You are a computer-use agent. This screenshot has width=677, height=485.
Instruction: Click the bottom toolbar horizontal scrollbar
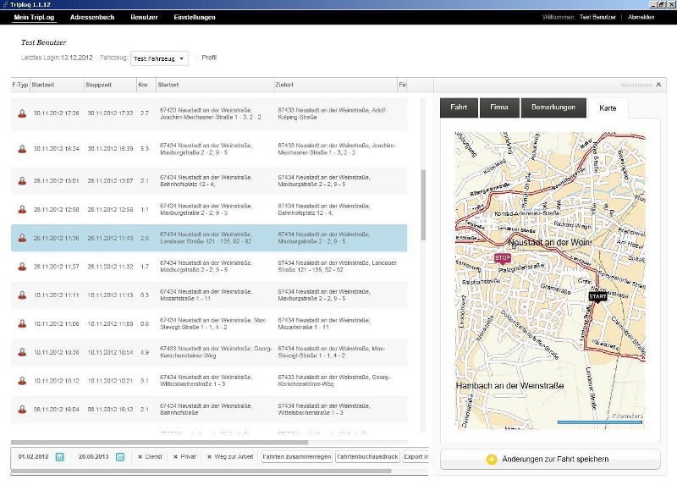click(x=201, y=471)
